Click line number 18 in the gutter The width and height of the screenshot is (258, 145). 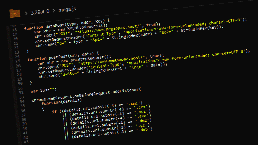point(14,30)
